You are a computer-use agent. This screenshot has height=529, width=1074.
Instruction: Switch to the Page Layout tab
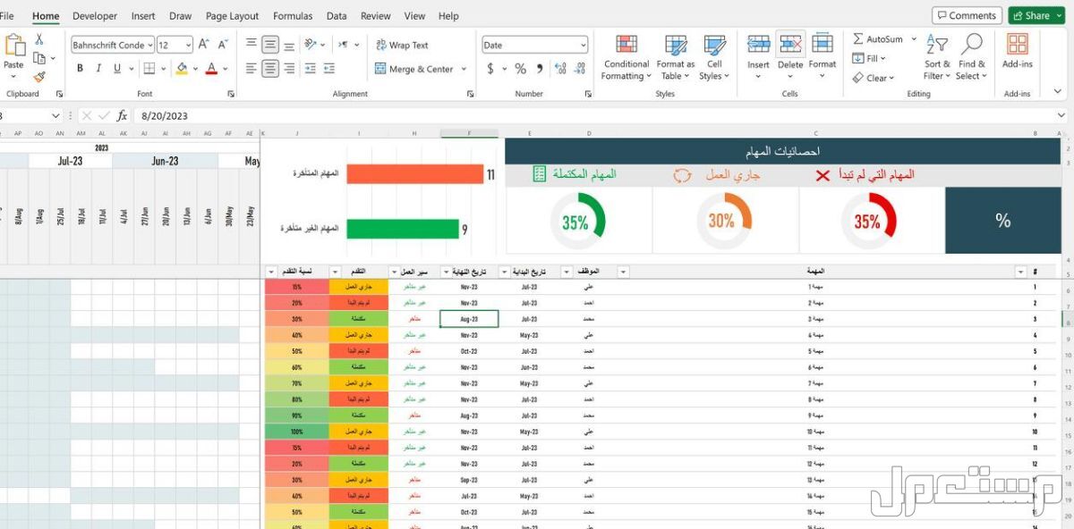[x=232, y=16]
